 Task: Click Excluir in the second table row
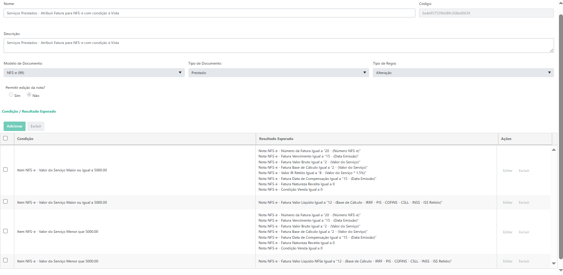524,202
